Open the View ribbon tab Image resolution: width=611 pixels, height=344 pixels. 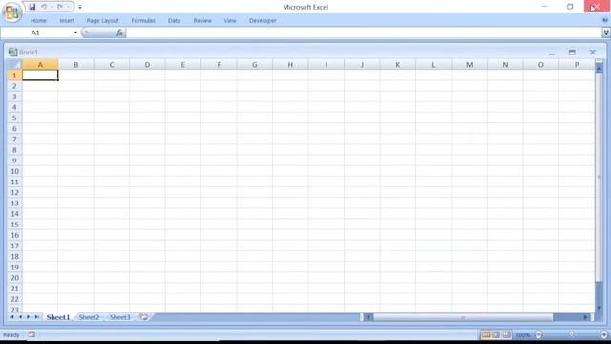[230, 21]
